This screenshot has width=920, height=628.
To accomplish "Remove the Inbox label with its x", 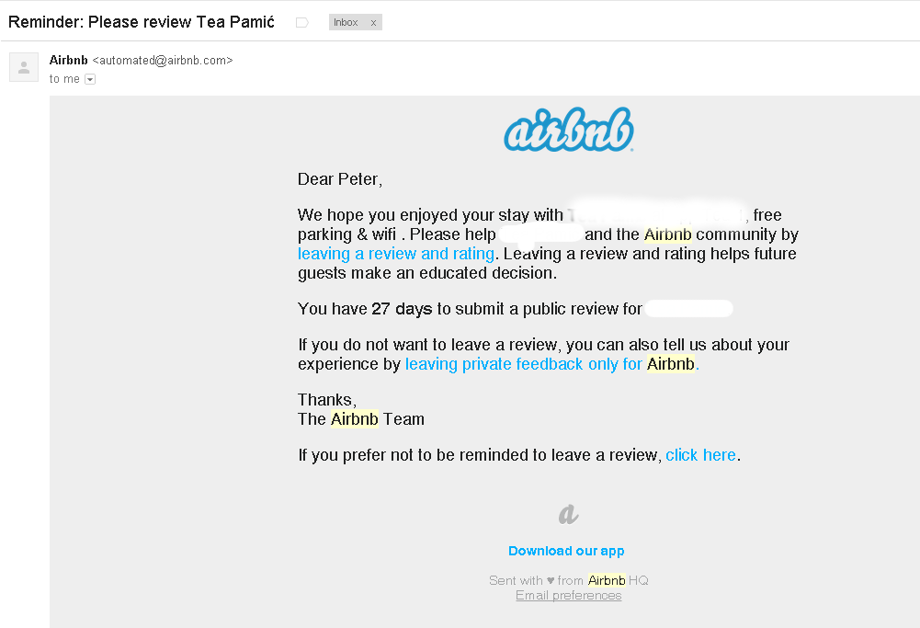I will [373, 22].
